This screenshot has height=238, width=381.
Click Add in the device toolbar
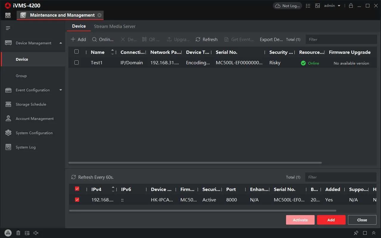[x=78, y=40]
